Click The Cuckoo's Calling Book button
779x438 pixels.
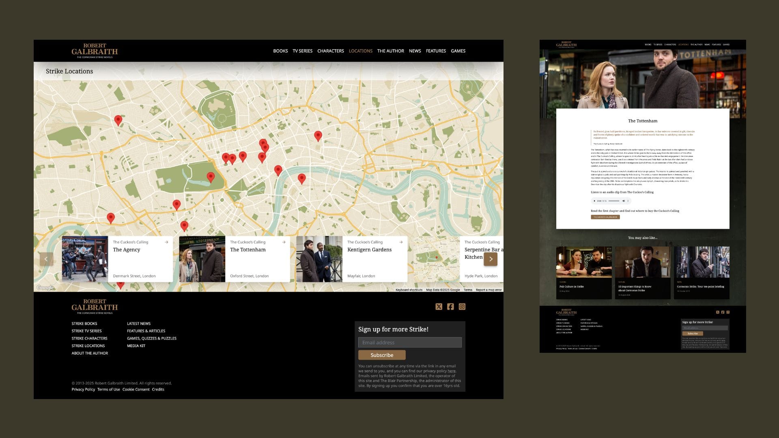[605, 217]
